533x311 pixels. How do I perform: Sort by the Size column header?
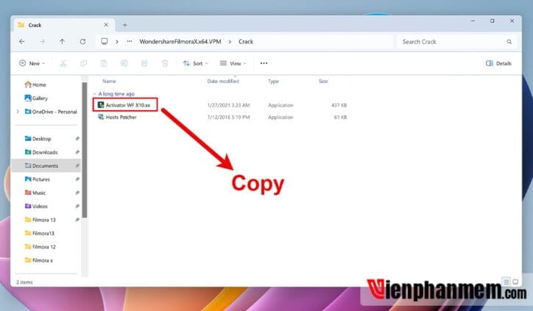tap(323, 81)
